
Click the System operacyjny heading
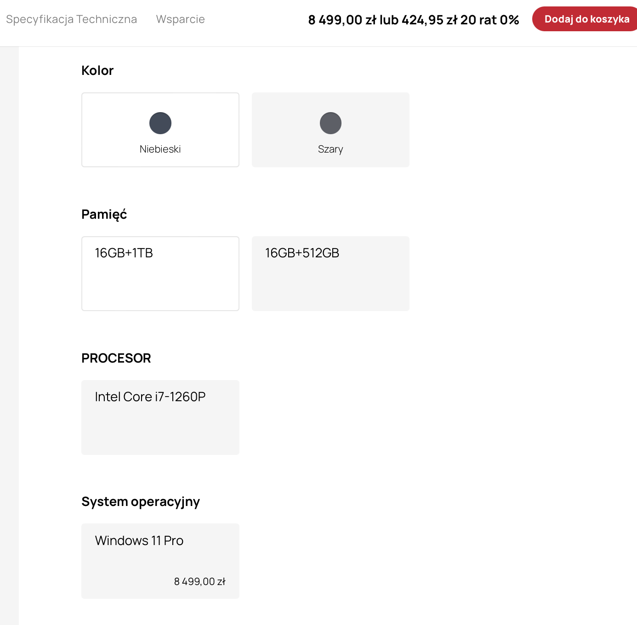tap(141, 502)
